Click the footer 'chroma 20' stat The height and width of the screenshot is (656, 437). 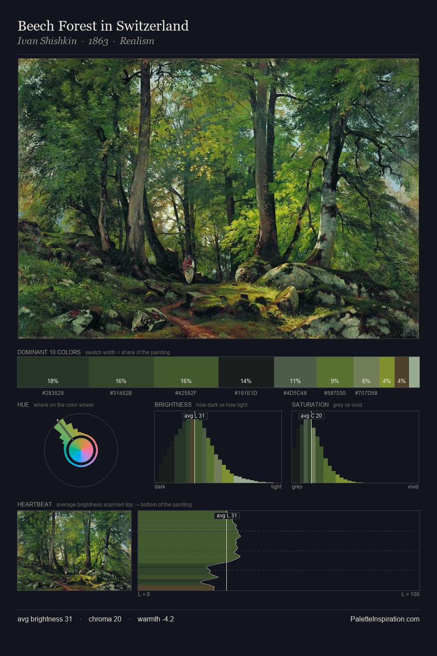105,619
